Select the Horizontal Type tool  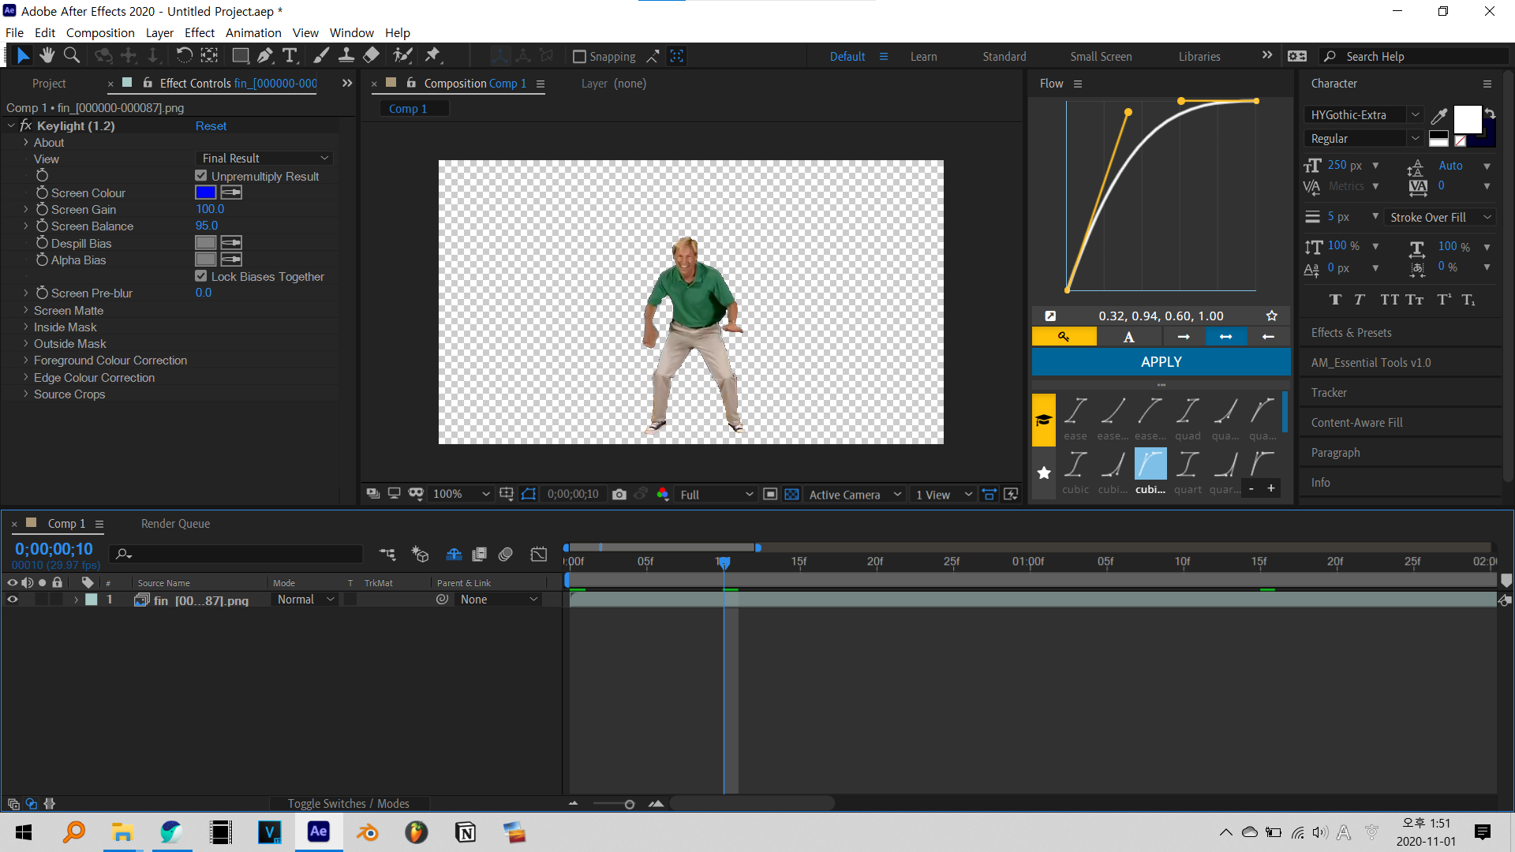point(290,55)
